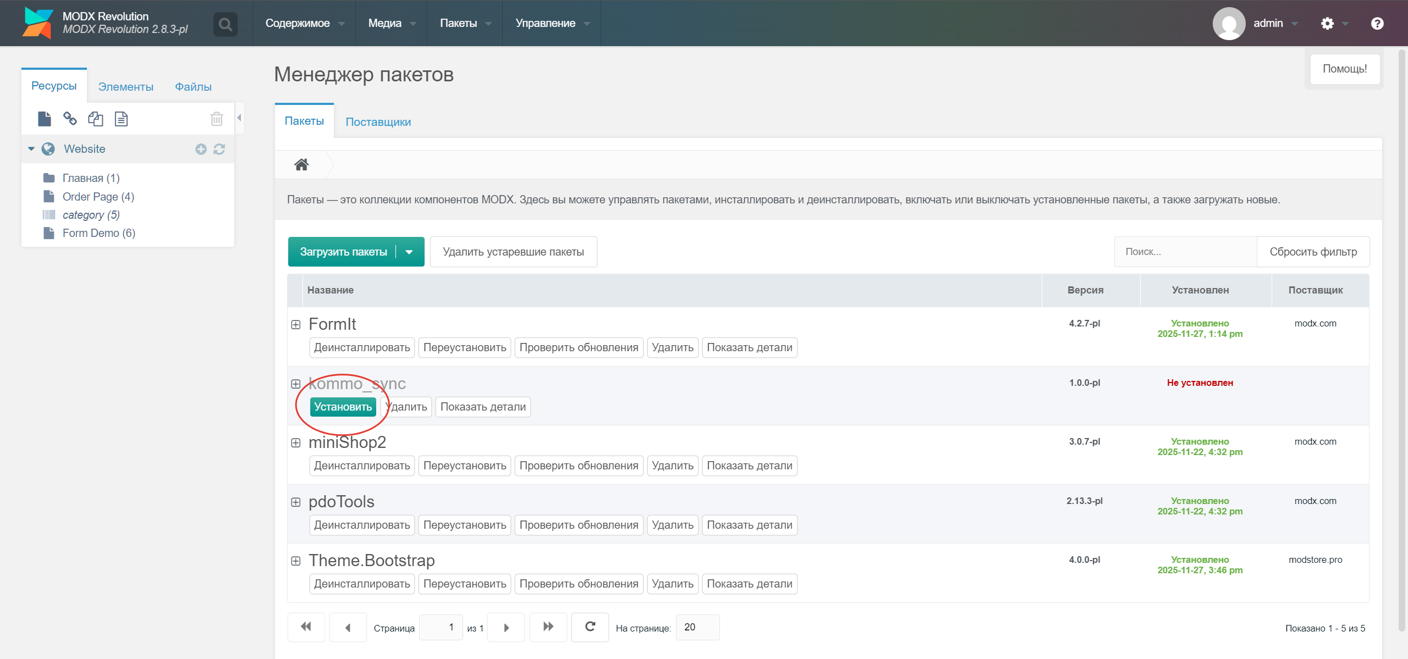Create new document with toolbar icon
The image size is (1408, 659).
click(x=44, y=118)
